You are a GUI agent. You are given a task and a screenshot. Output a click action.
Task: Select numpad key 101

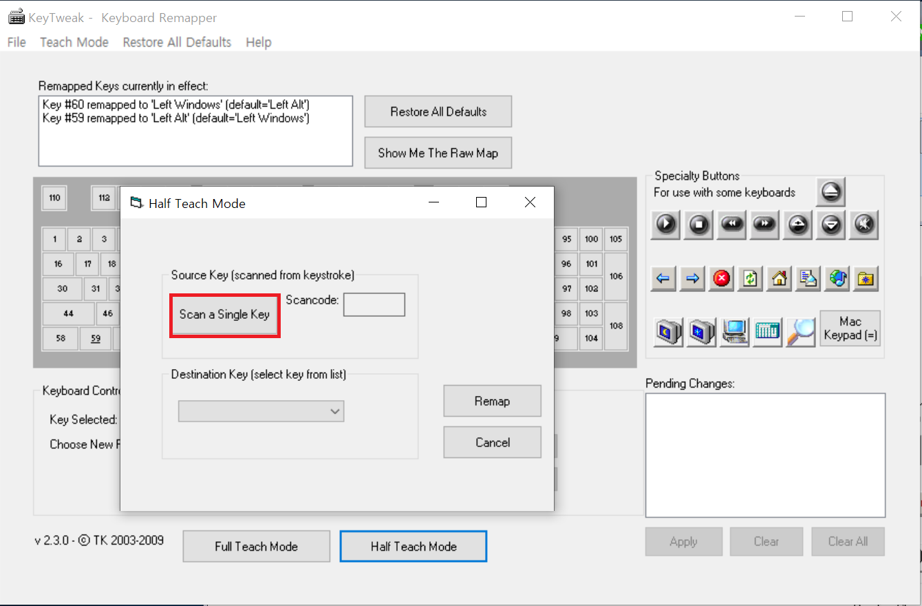pos(591,264)
